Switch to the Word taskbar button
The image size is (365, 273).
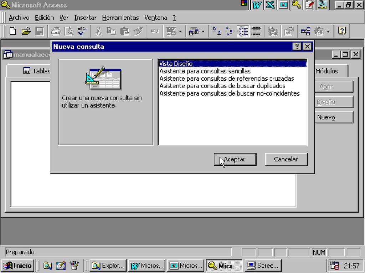tap(147, 265)
